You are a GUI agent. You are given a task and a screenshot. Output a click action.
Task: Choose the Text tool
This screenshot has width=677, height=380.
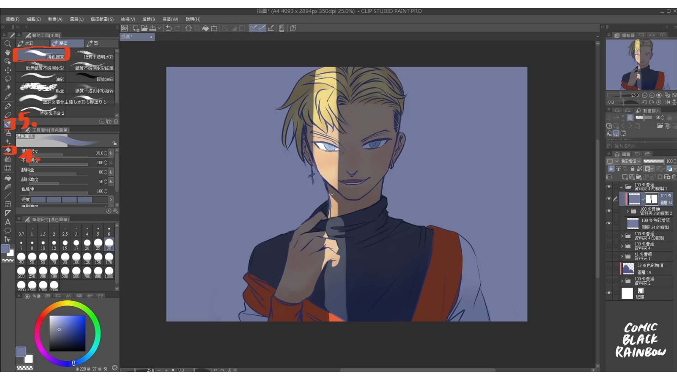[x=7, y=222]
